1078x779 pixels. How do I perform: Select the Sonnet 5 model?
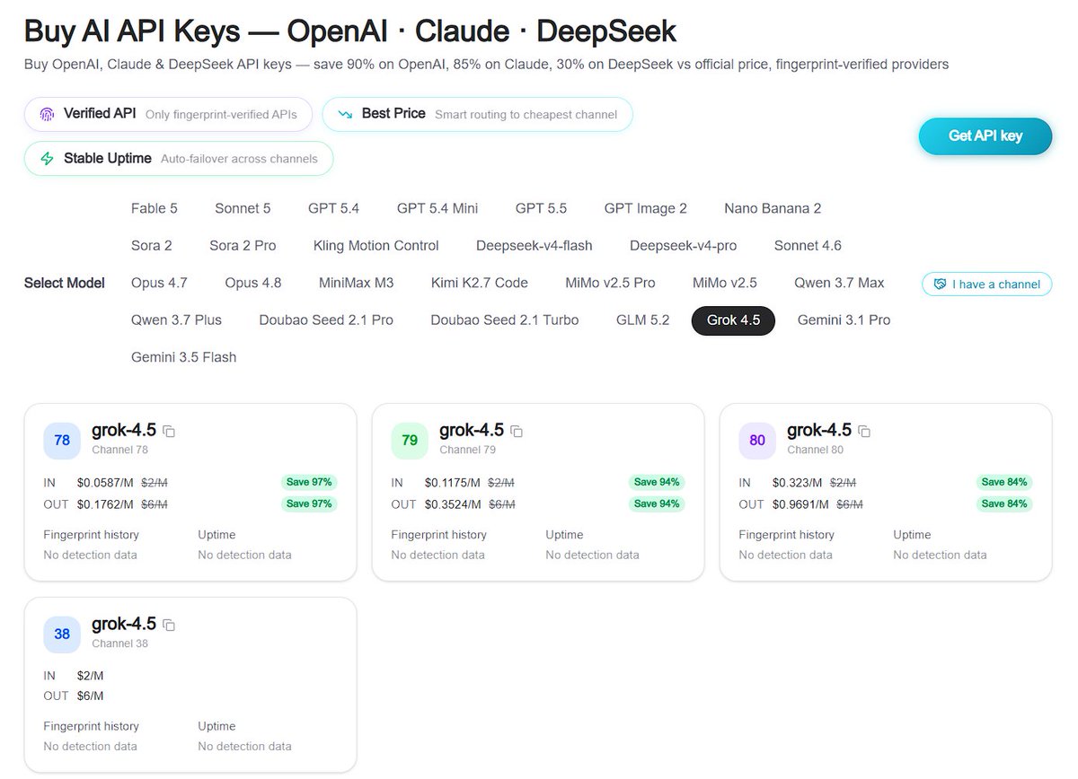243,208
